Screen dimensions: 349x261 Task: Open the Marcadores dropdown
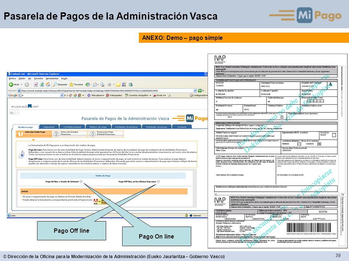[103, 95]
